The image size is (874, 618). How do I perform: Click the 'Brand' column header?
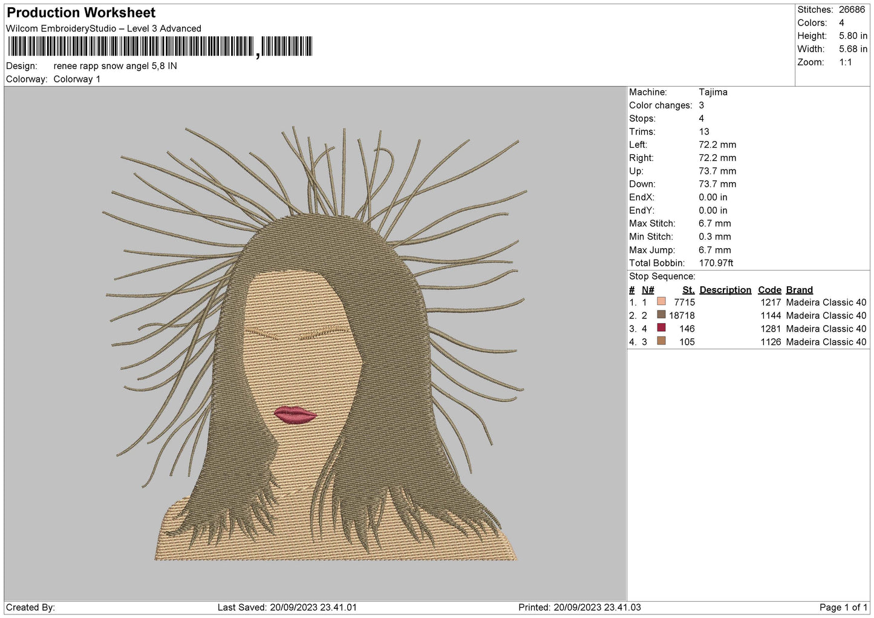tap(800, 290)
